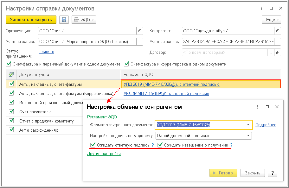
Task: Toggle 'Ожидать извещение о получении' checkbox
Action: coord(160,145)
